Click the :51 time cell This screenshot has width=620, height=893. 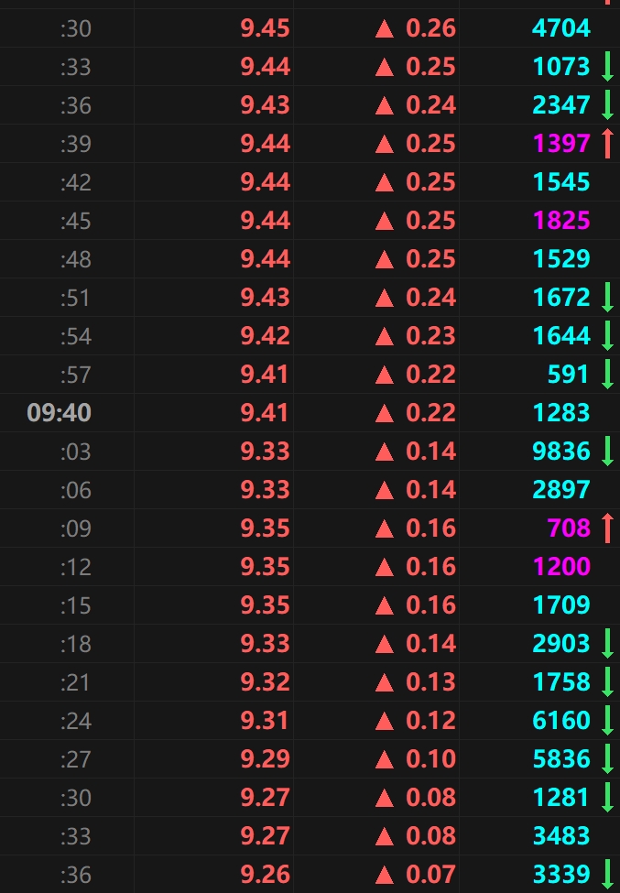pos(76,298)
